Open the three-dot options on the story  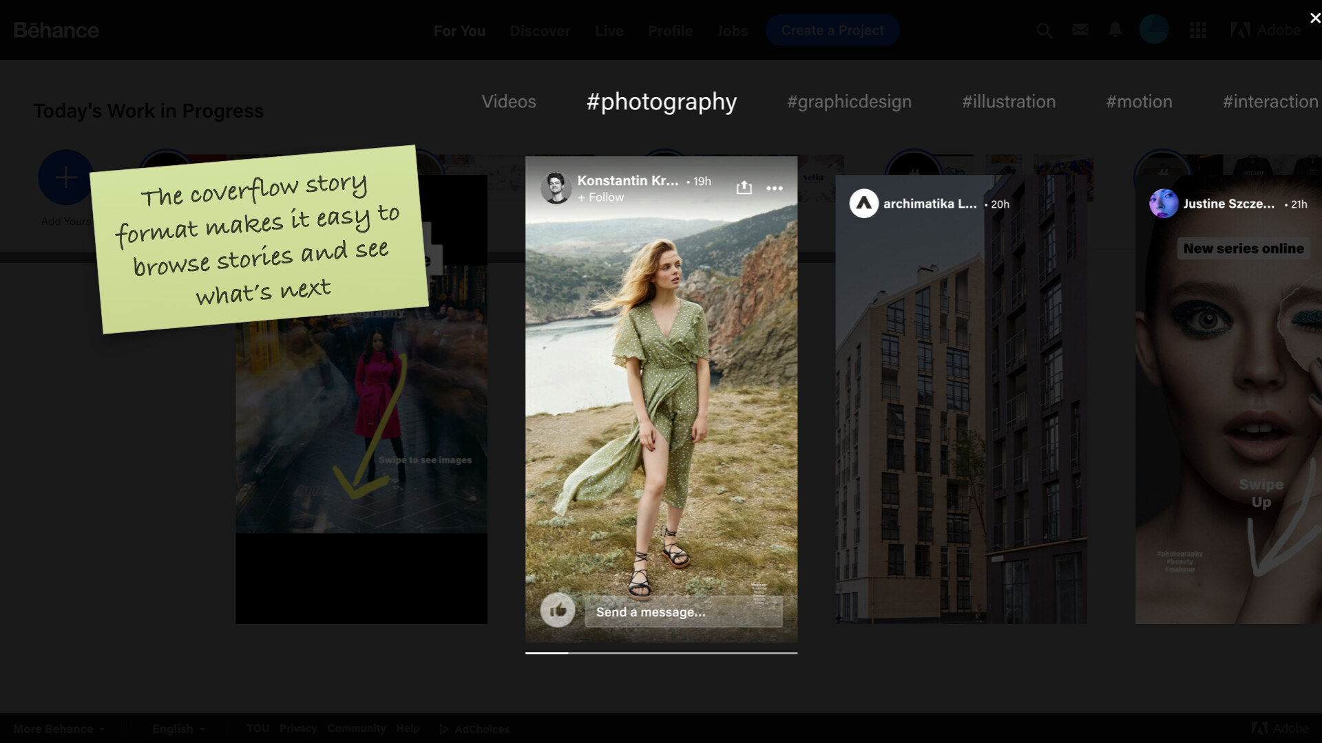[x=775, y=188]
